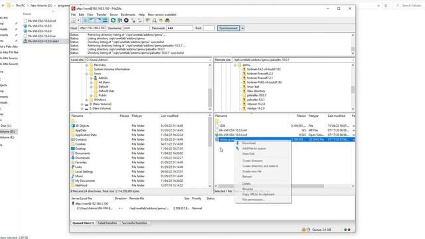This screenshot has height=239, width=425.
Task: Click Explorer window refresh button
Action: click(x=386, y=5)
